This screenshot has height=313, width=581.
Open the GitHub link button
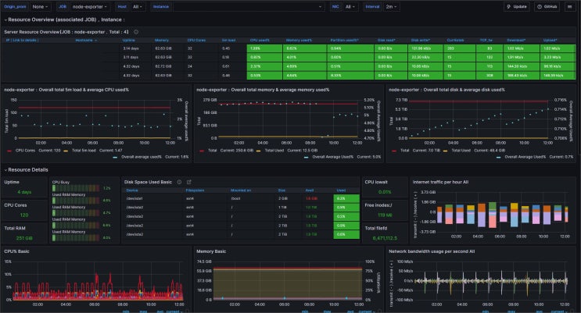point(547,6)
